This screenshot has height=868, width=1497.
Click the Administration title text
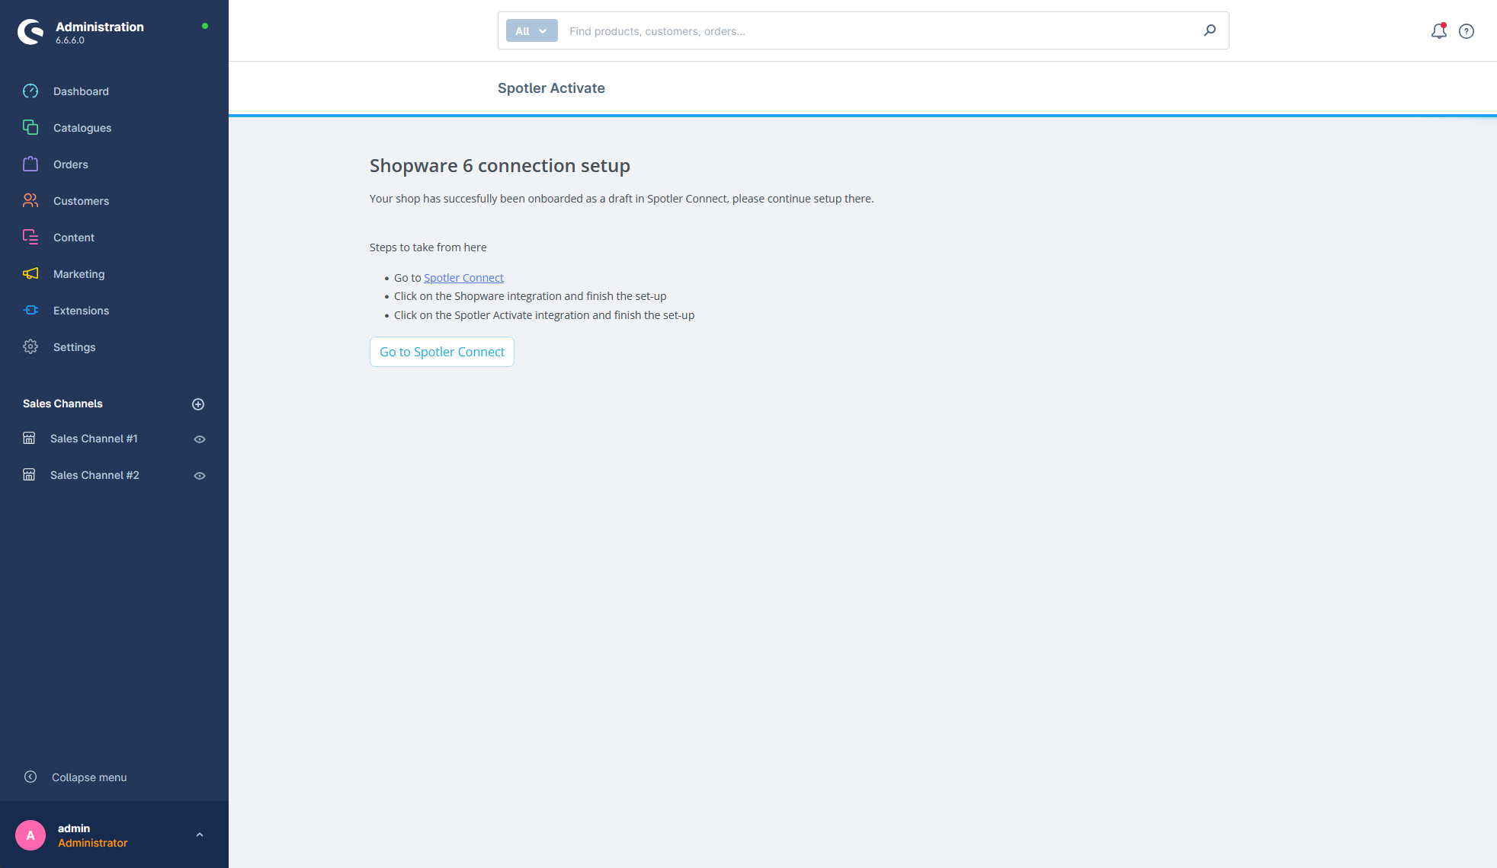(x=100, y=27)
